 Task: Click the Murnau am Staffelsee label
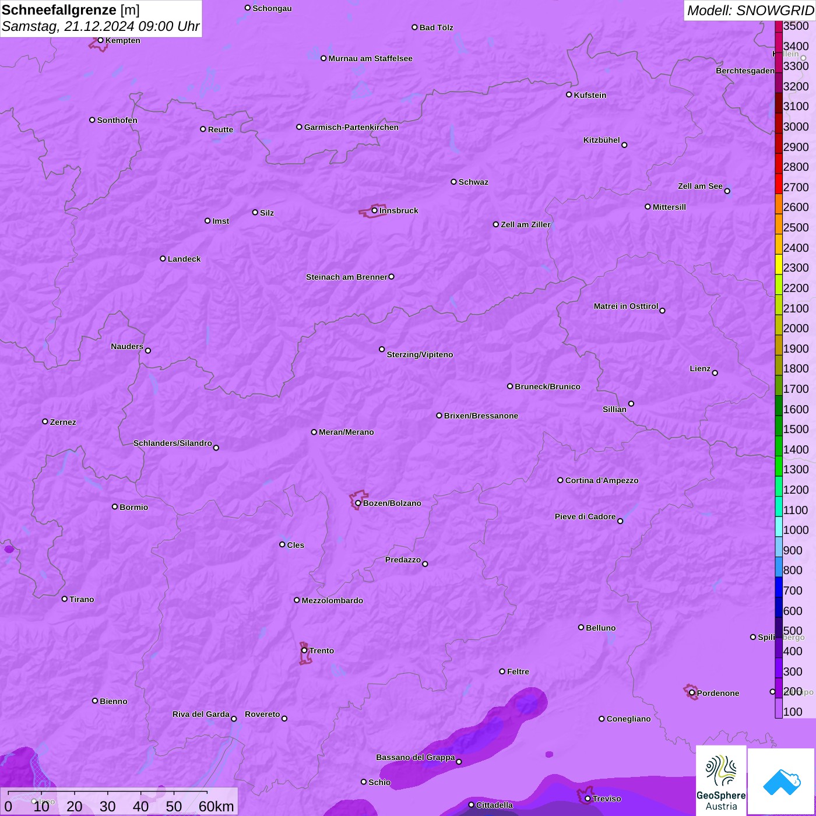(x=371, y=58)
